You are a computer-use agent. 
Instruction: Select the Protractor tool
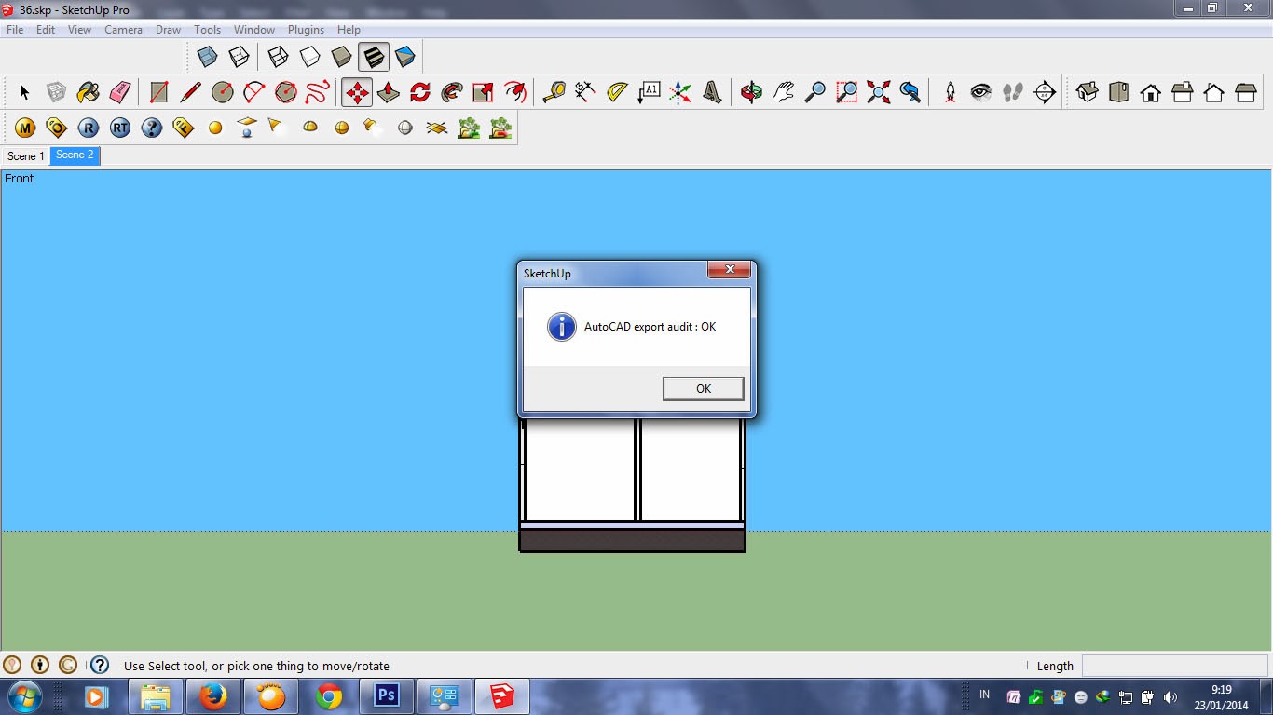(617, 92)
